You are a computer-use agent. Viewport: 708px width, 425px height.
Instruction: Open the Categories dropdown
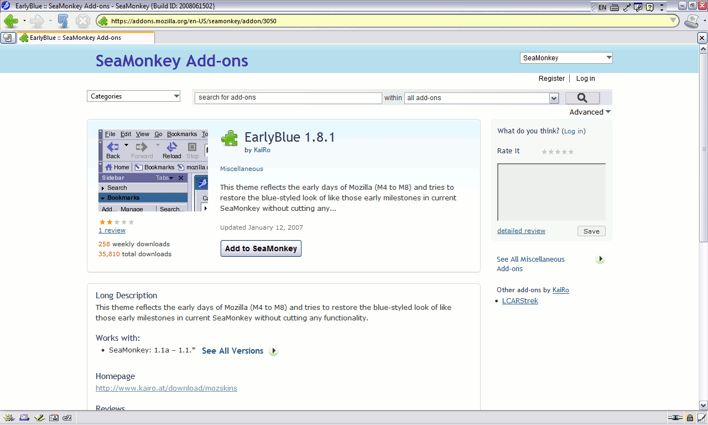[x=133, y=96]
